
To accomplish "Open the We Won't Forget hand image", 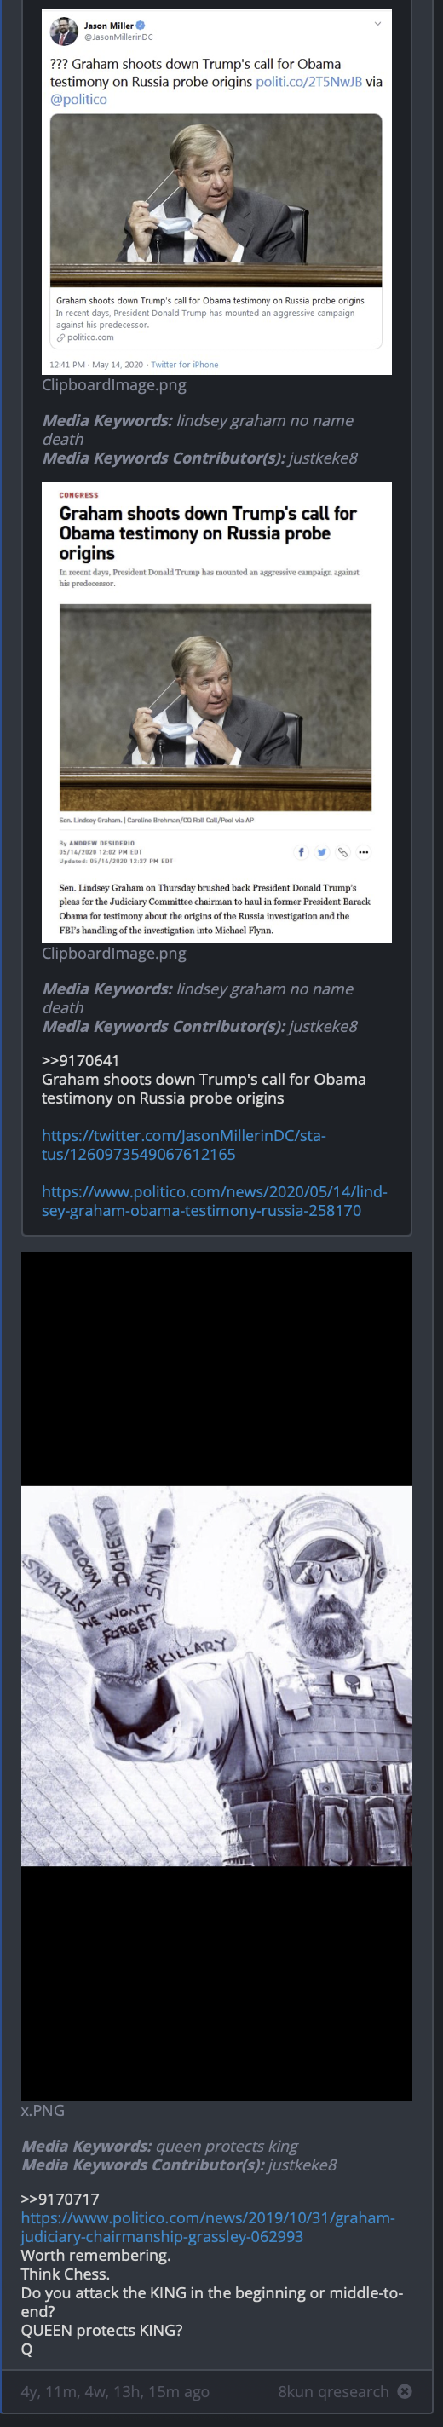I will (x=216, y=1675).
